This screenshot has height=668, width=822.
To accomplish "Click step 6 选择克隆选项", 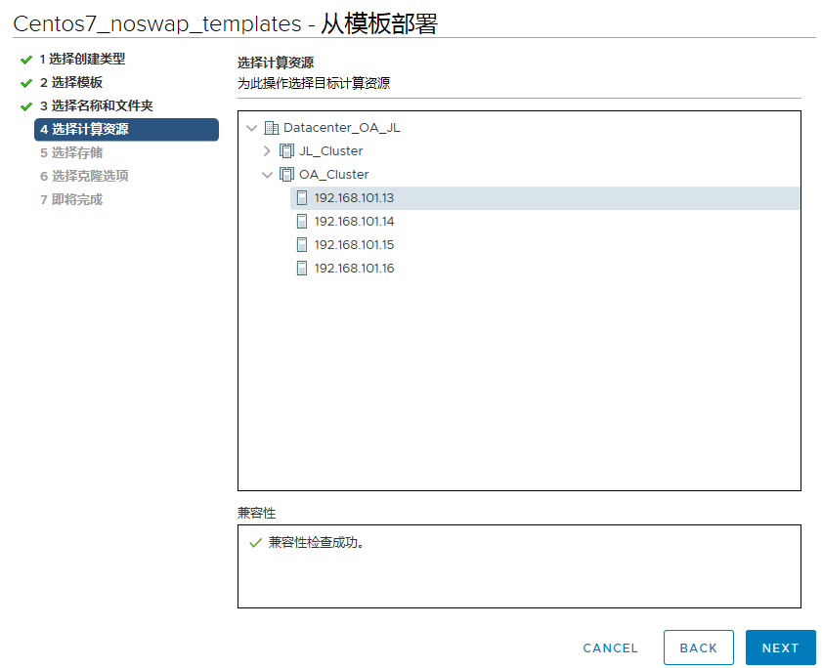I will click(x=84, y=176).
